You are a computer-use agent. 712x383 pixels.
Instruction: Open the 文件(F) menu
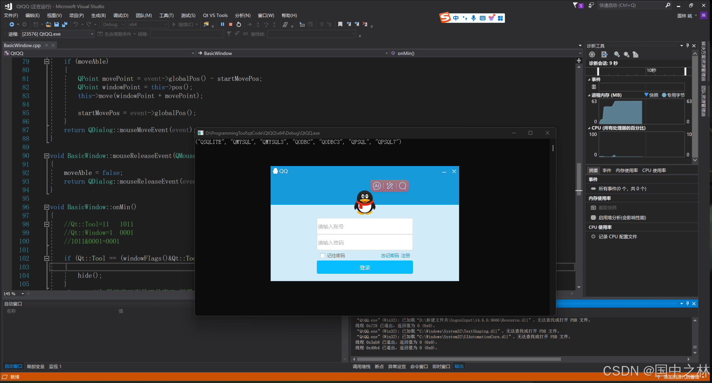point(11,15)
